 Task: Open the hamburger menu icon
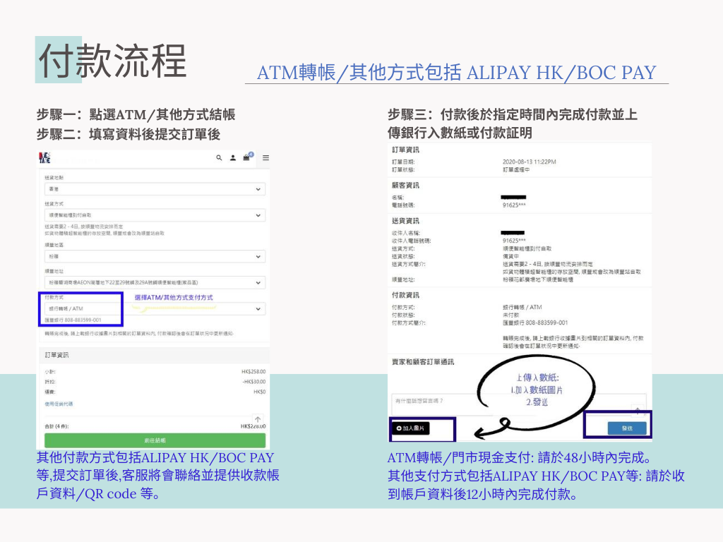(265, 158)
